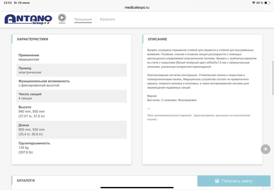Tap the ХАРАКТЕРИСТИКИ section header
Viewport: 274px width, 190px height.
32,39
